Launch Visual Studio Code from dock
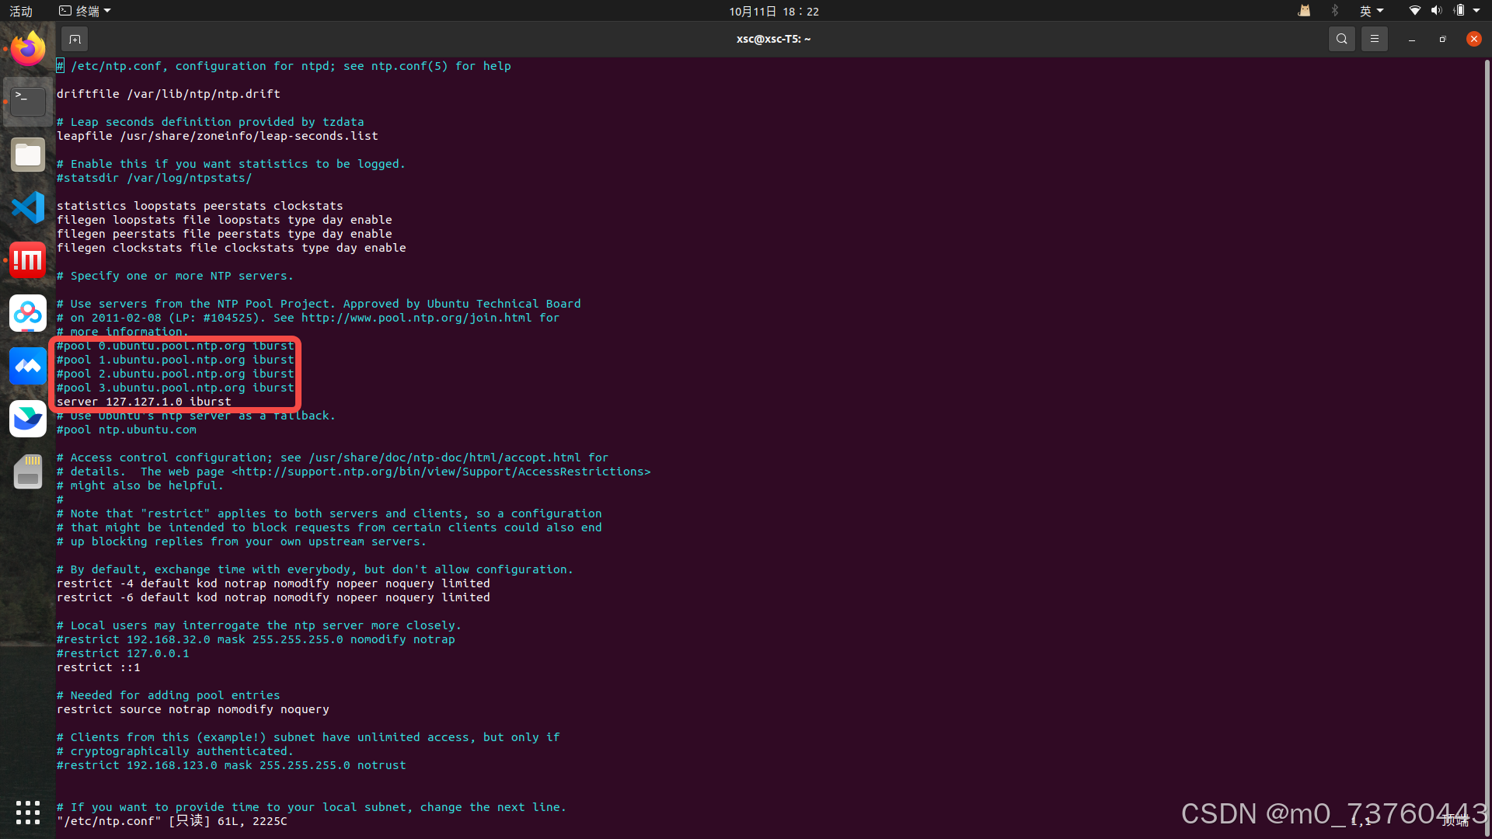 28,207
